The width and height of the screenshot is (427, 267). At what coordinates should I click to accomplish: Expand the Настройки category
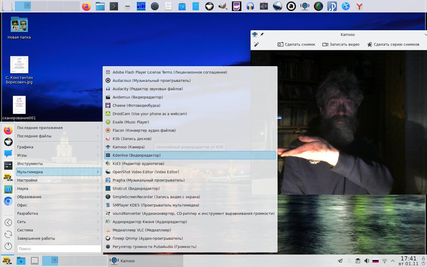(x=59, y=180)
